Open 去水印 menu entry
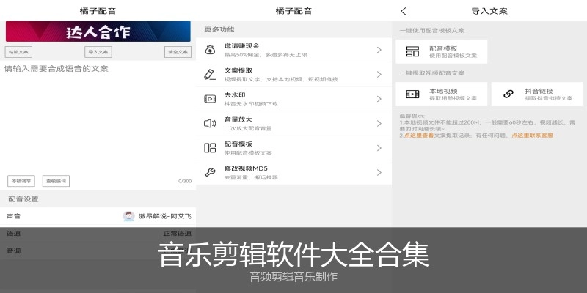Image resolution: width=587 pixels, height=293 pixels. pos(294,99)
